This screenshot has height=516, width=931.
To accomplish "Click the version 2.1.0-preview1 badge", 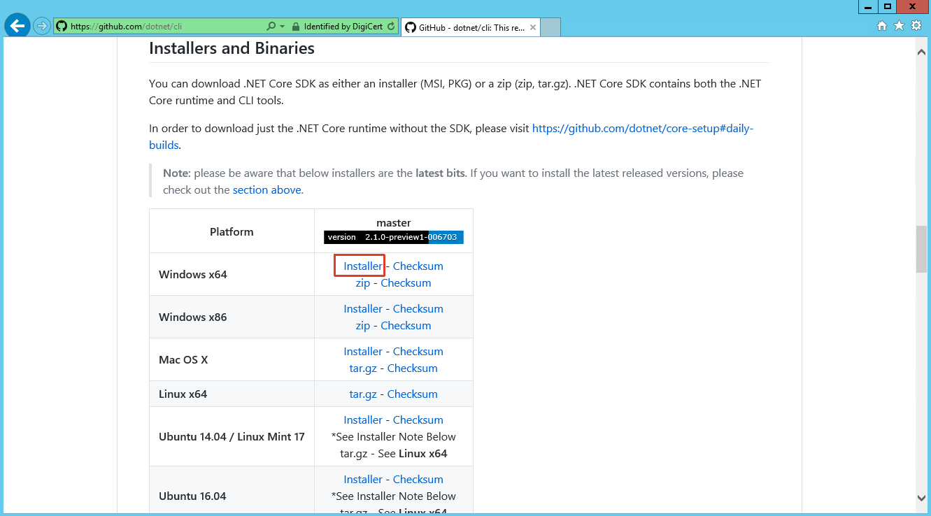I will coord(394,237).
